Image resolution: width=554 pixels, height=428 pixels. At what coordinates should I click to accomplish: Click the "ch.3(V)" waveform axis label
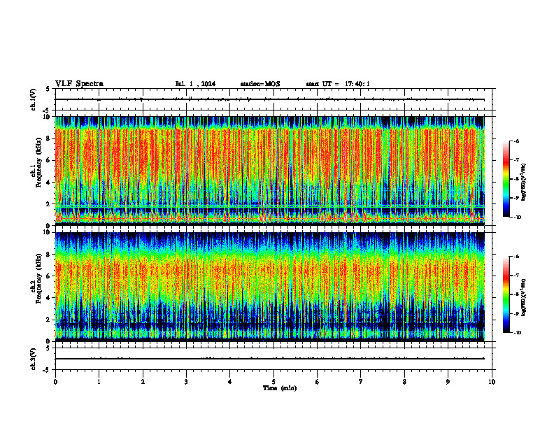34,359
